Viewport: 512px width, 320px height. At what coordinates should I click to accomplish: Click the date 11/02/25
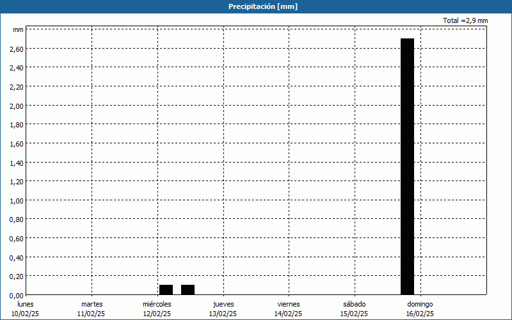[91, 314]
